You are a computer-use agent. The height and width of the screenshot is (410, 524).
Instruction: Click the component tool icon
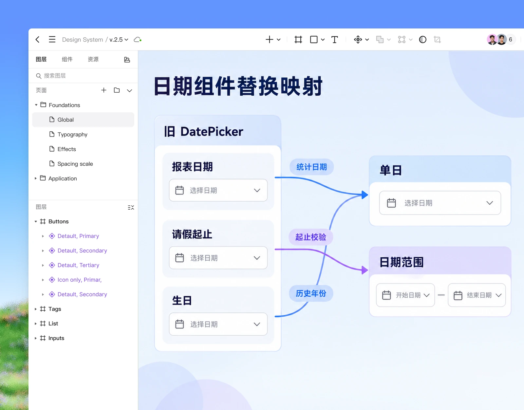click(358, 40)
